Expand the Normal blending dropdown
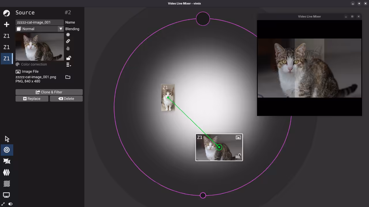The height and width of the screenshot is (207, 369). tap(61, 29)
